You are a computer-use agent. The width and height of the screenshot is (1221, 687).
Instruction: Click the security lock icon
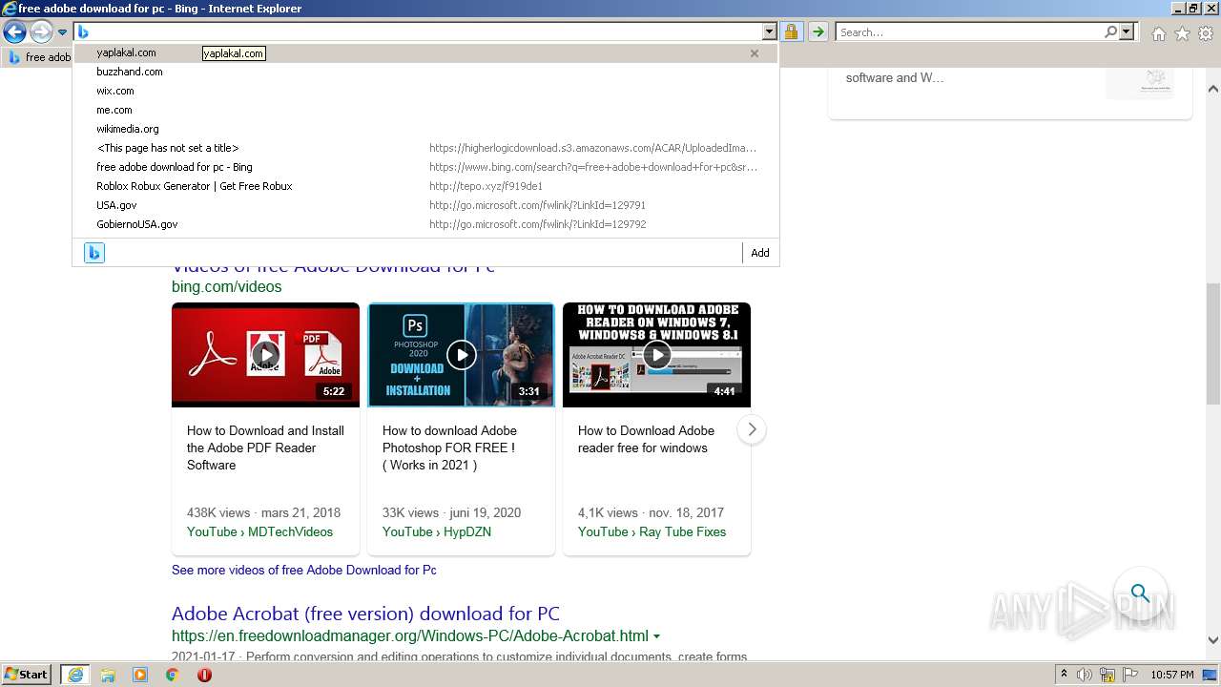point(791,32)
